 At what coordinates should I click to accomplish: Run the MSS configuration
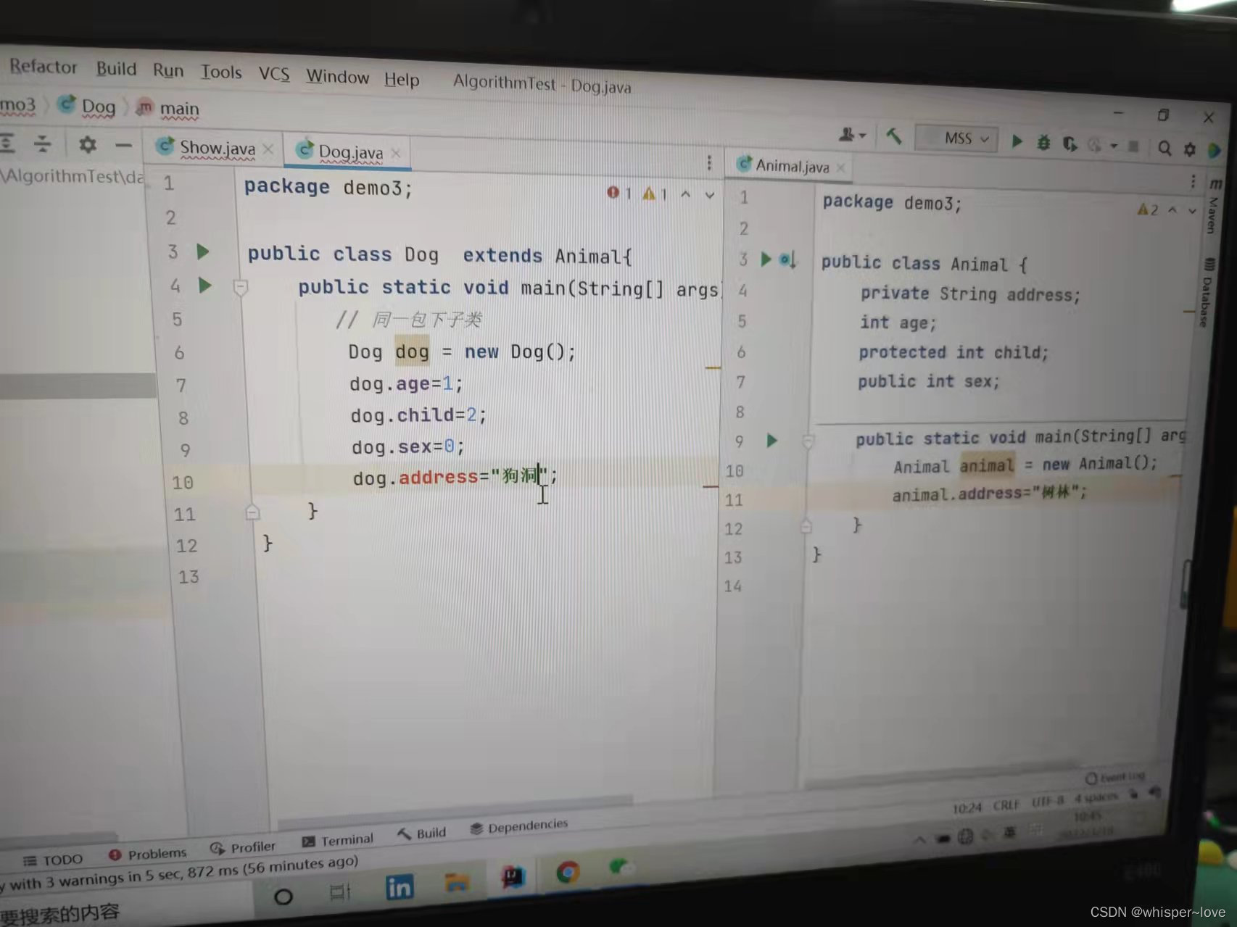point(1017,141)
